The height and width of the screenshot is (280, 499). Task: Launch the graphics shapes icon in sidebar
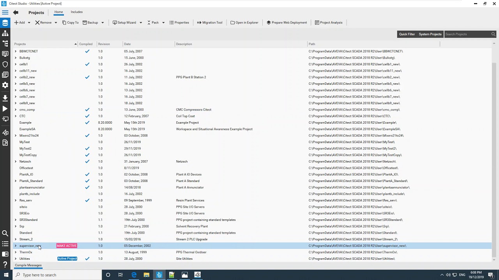(x=5, y=133)
